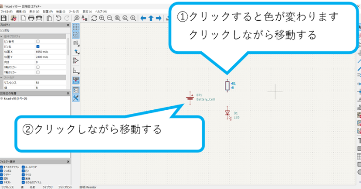Open the Find text tool
The width and height of the screenshot is (361, 189).
pos(77,18)
